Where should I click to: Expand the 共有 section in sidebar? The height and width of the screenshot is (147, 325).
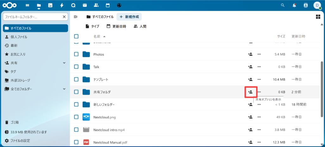(64, 63)
